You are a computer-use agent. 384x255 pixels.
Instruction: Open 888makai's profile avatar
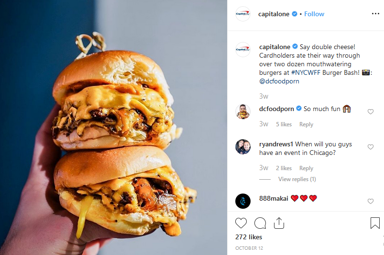click(243, 201)
